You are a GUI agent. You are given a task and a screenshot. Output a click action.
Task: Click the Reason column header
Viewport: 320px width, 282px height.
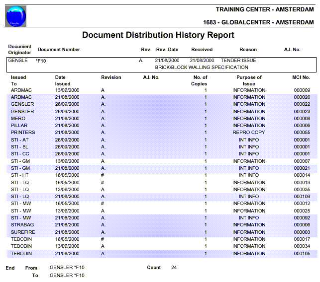point(248,50)
